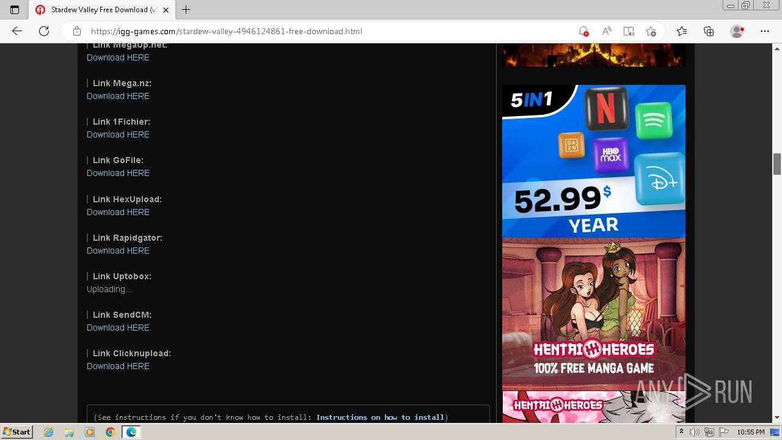
Task: Open the 5 in 1 52.99 year ad
Action: 594,161
